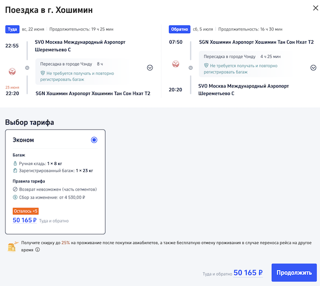Screen dimensions: 320x286
Task: Click the checked baggage suitcase icon
Action: [x=15, y=171]
